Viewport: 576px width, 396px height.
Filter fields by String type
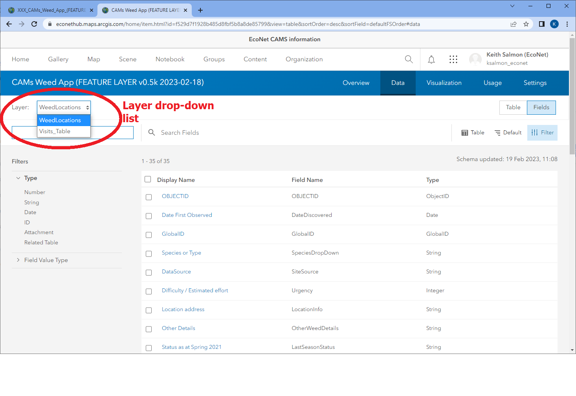[x=31, y=202]
